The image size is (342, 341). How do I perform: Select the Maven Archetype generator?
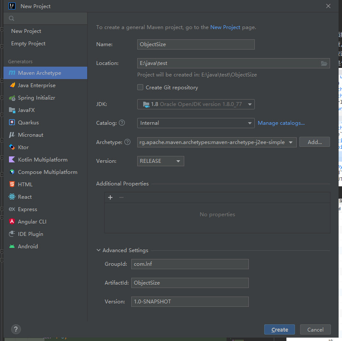(39, 73)
